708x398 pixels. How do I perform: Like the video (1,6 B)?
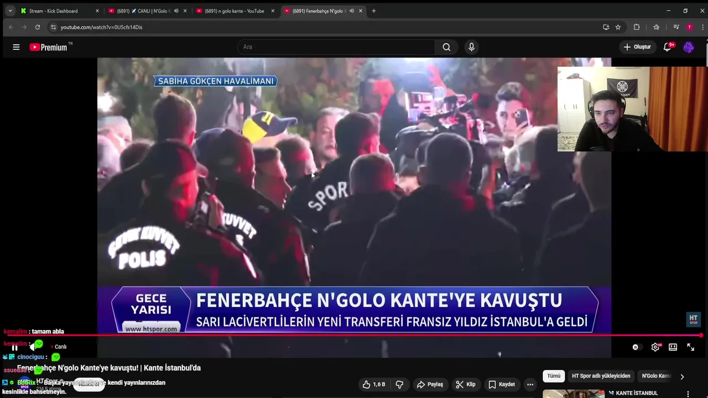click(373, 384)
